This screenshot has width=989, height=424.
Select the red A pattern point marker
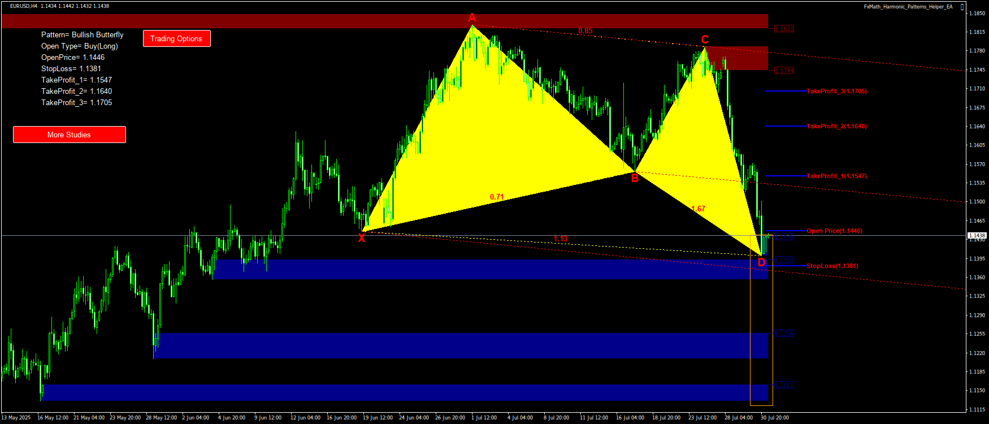(x=472, y=18)
